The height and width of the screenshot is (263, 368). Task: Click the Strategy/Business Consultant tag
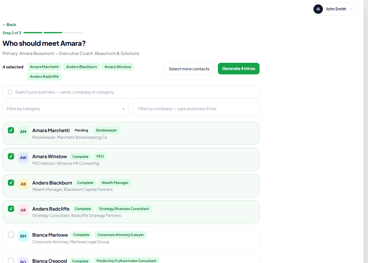point(124,209)
